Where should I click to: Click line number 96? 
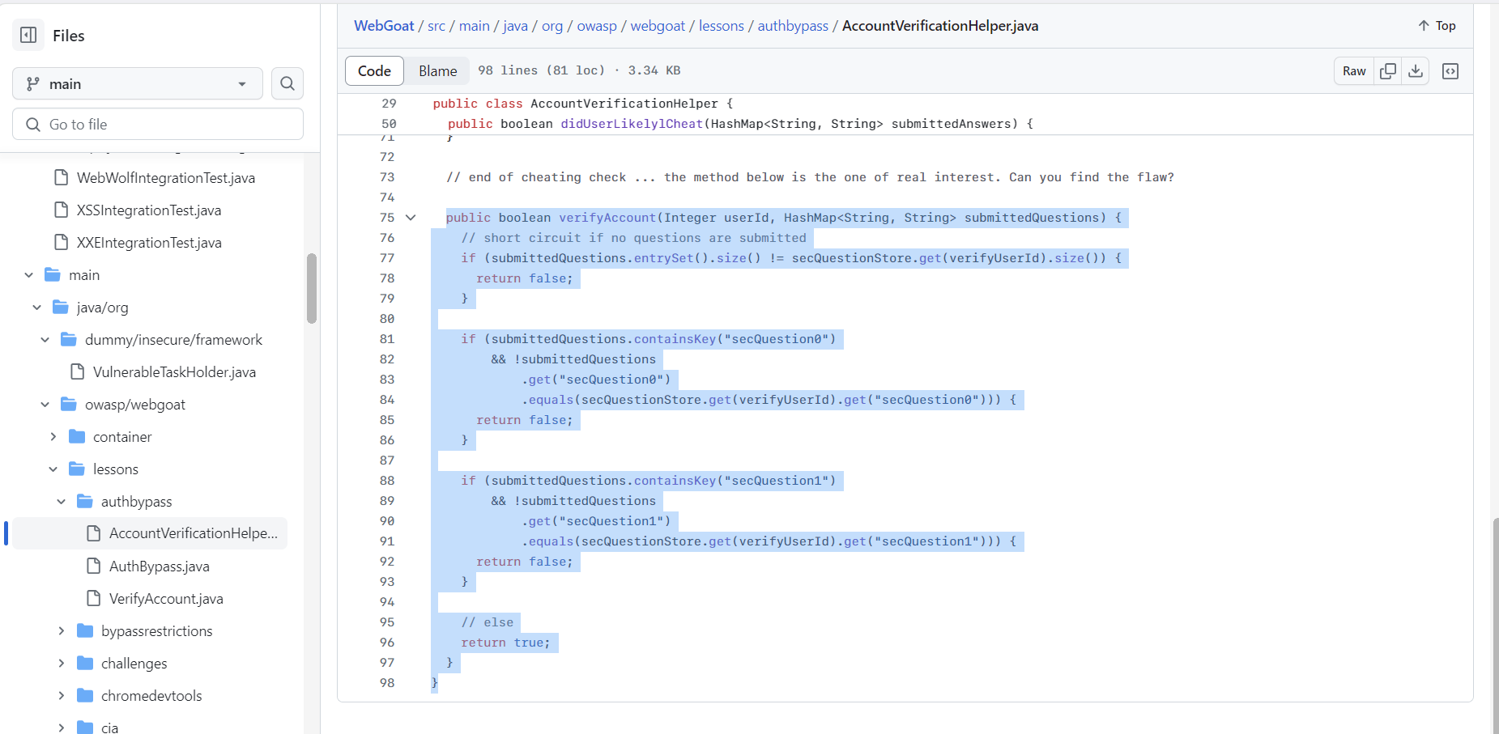pyautogui.click(x=387, y=643)
